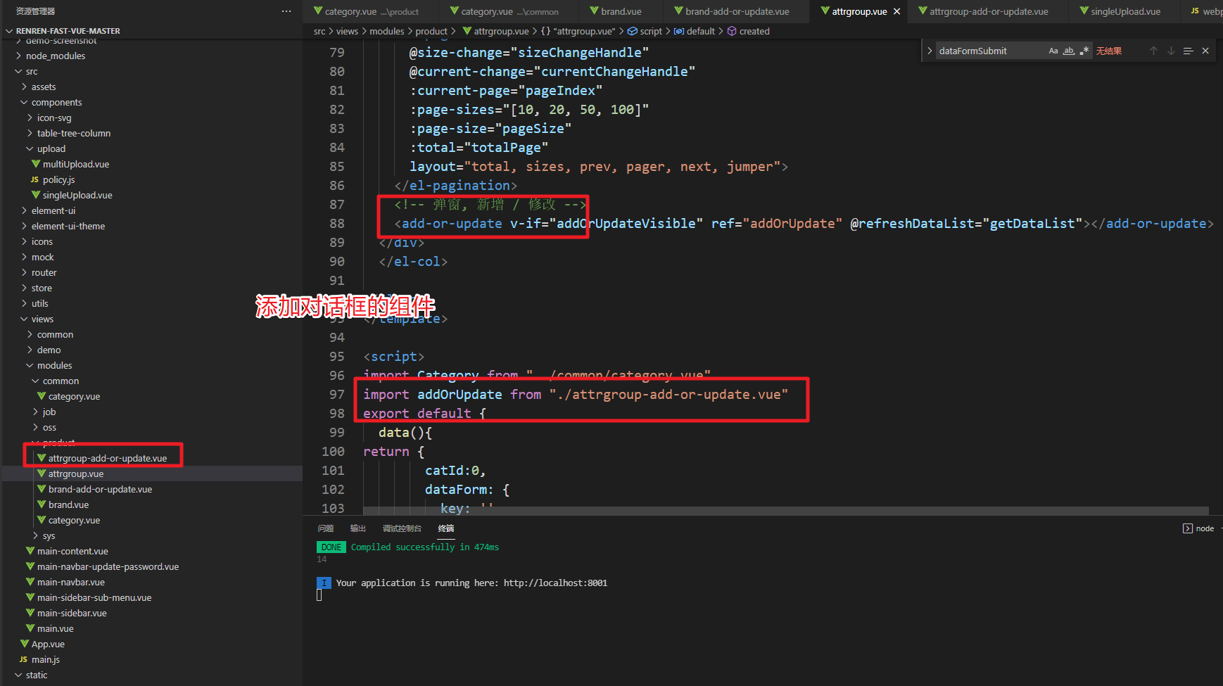Open brand-add-or-update.vue in explorer

100,490
